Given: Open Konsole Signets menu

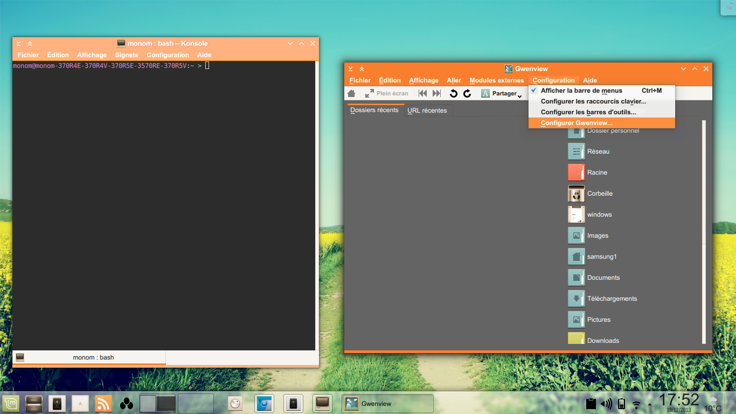Looking at the screenshot, I should pyautogui.click(x=127, y=55).
